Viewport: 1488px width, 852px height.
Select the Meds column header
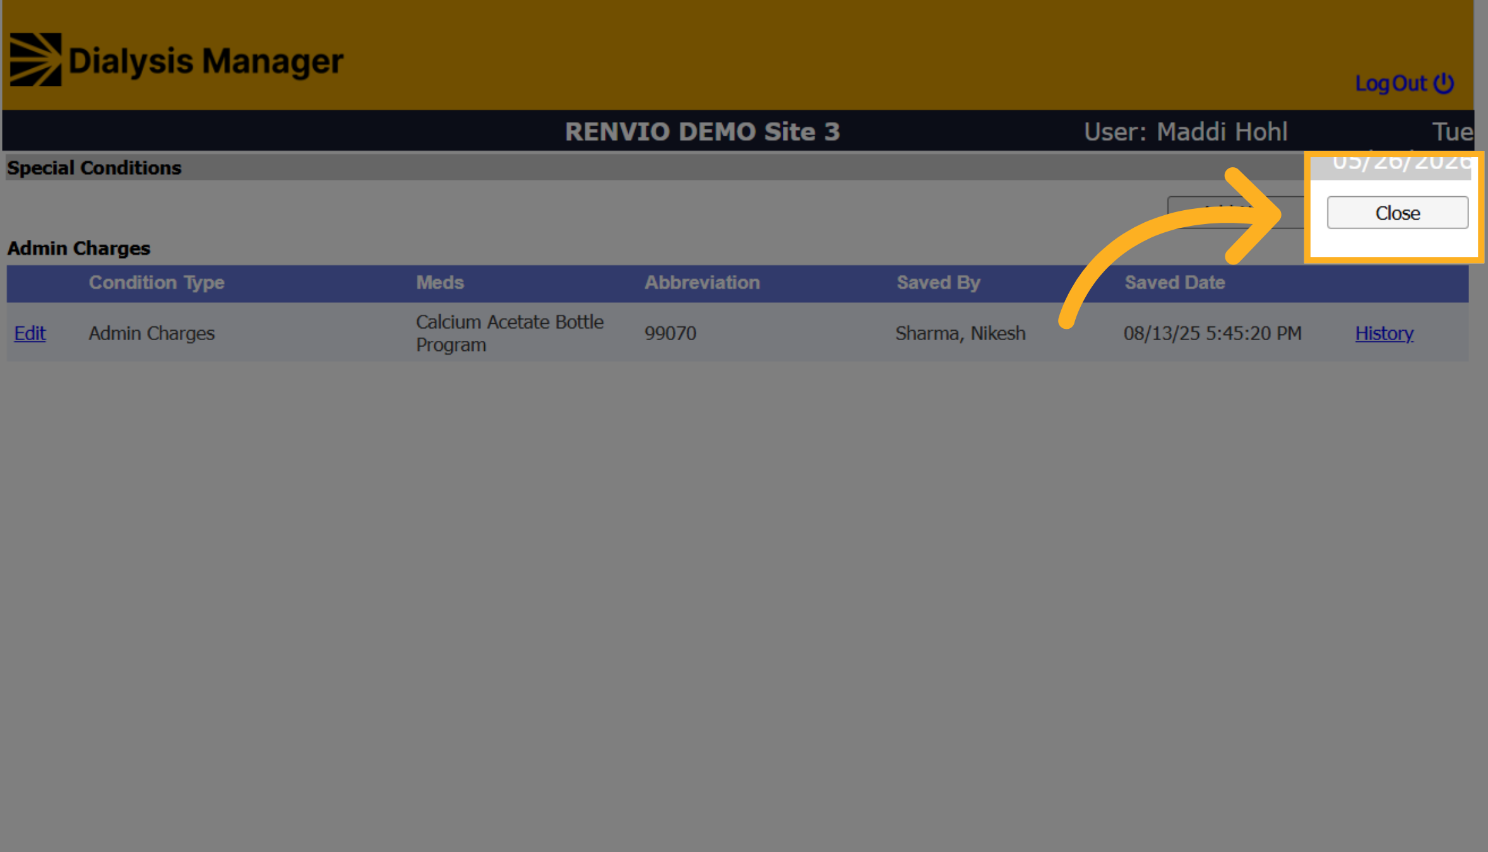[439, 282]
